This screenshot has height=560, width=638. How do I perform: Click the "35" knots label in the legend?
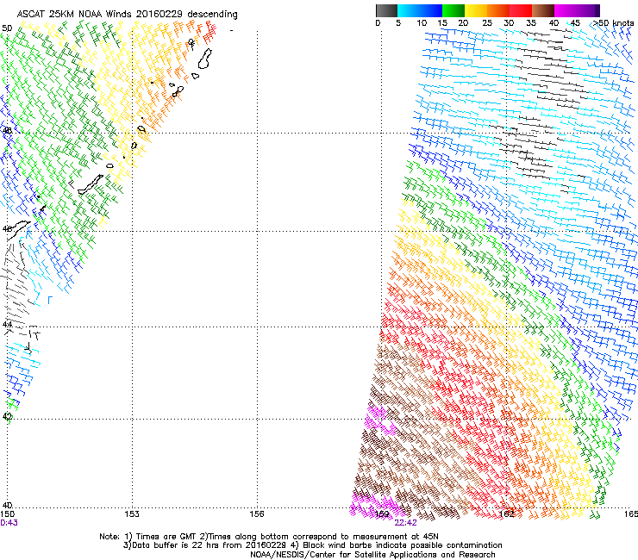coord(531,23)
